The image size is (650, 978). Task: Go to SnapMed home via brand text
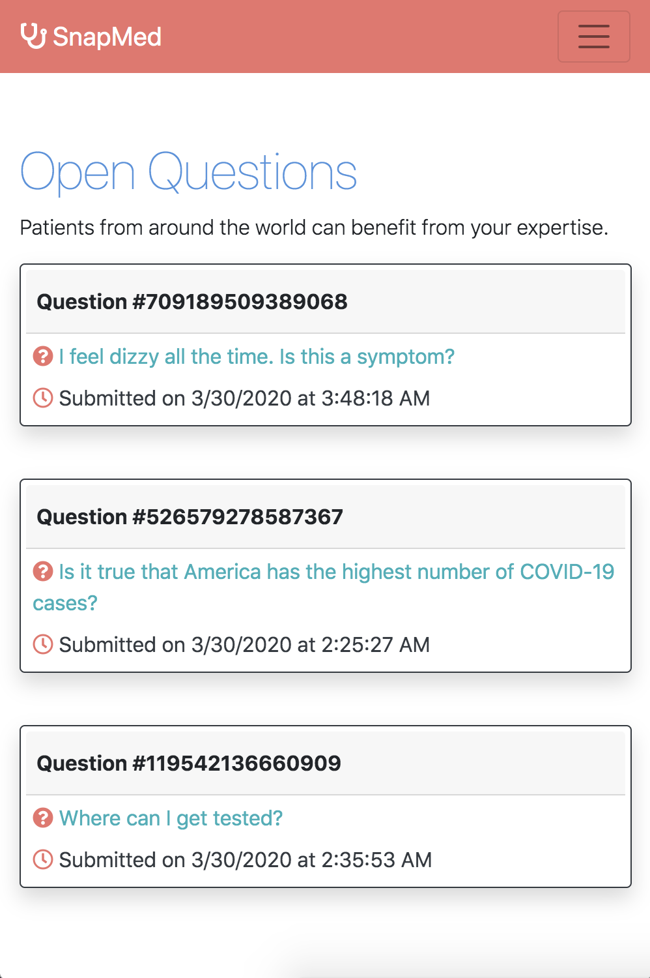107,37
